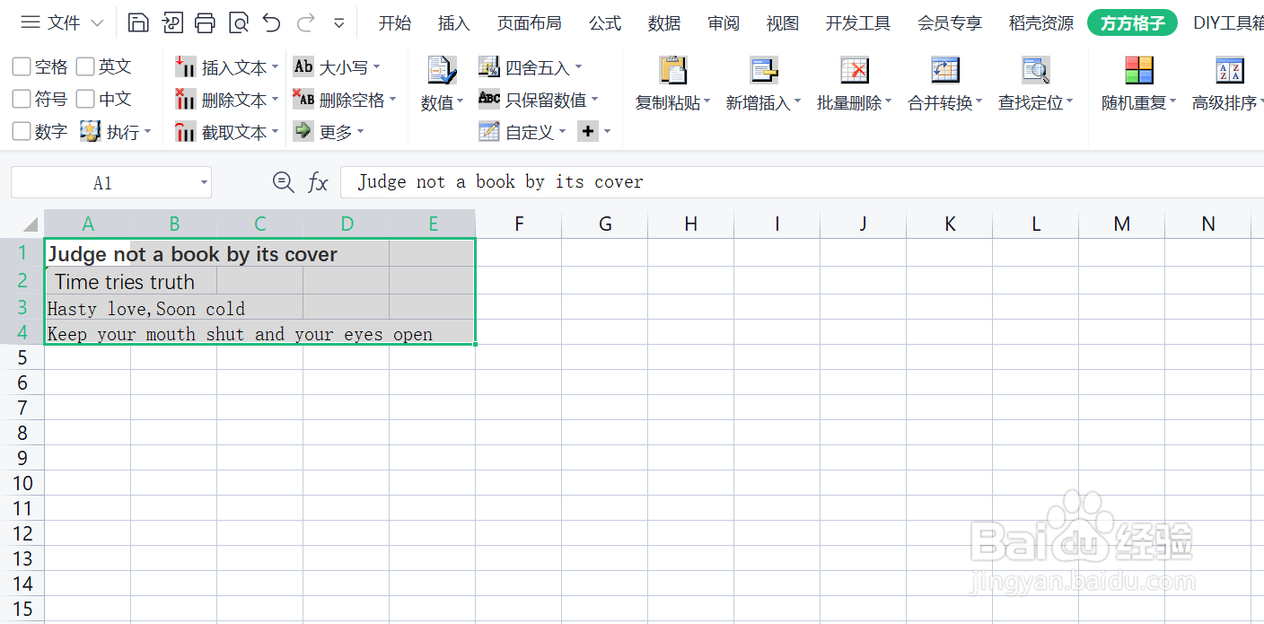Click the Undo arrow icon

[x=271, y=23]
